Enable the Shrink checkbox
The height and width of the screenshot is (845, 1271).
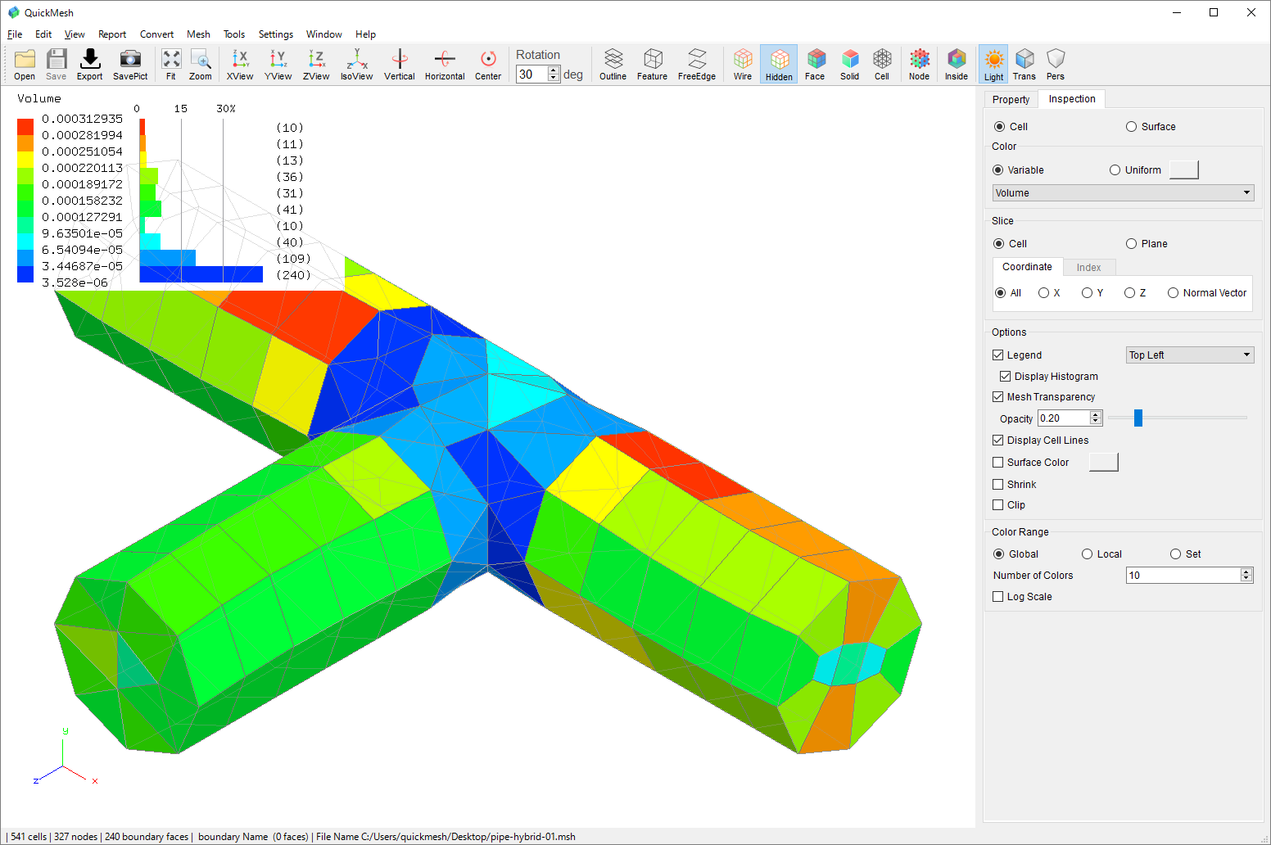(997, 485)
